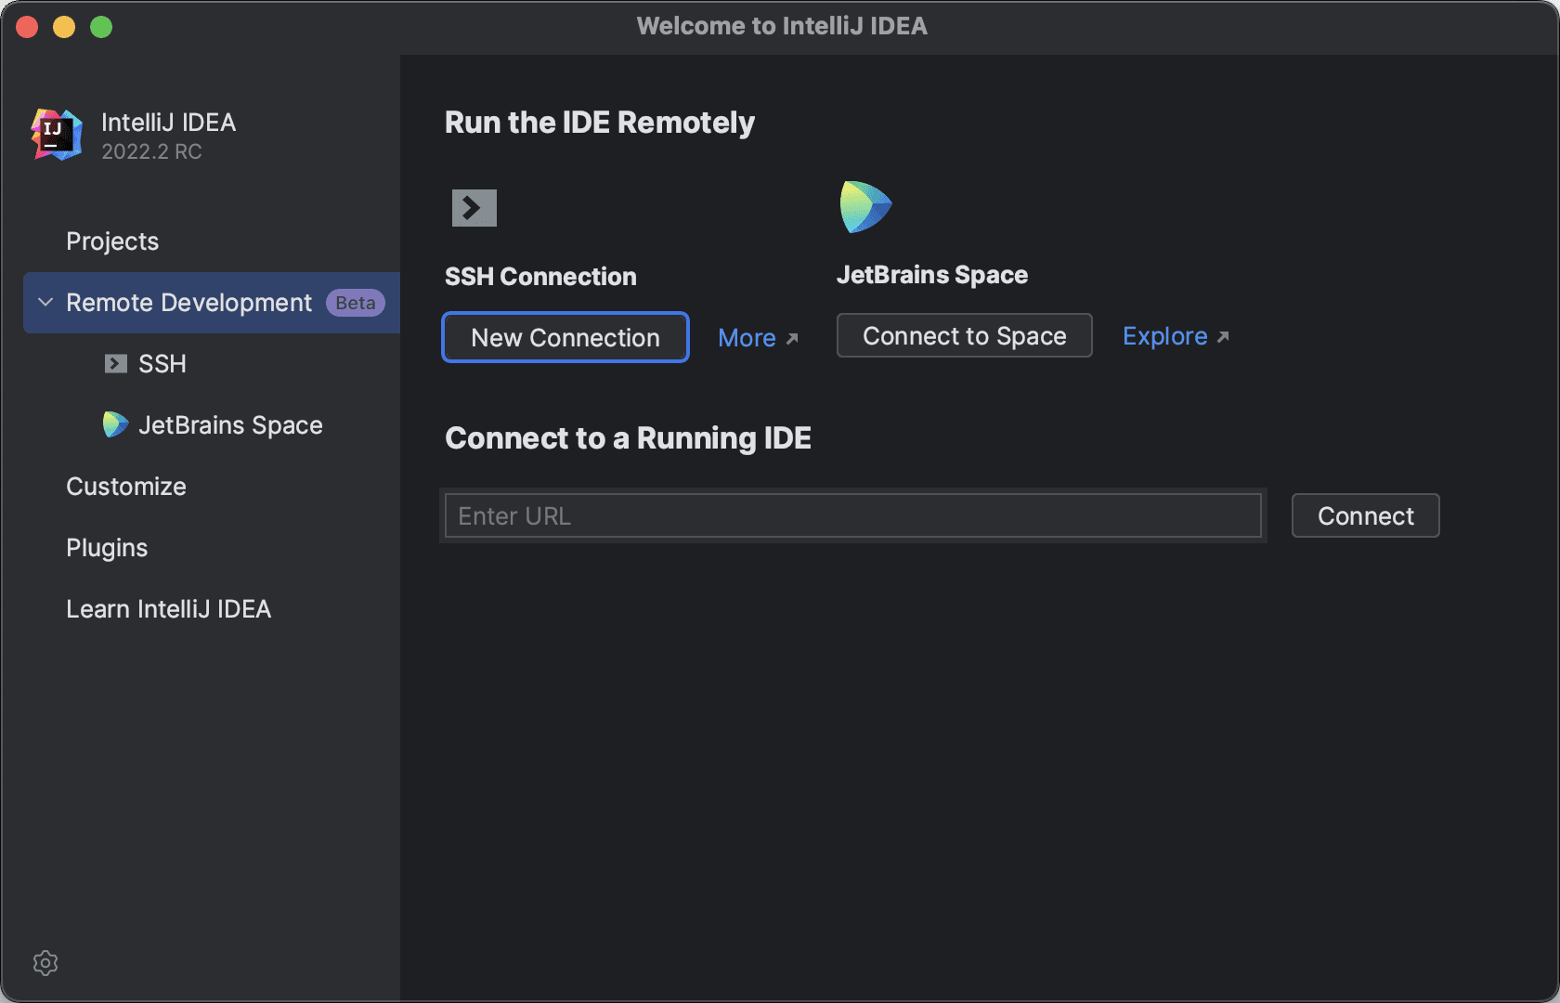Click the Run the IDE Remotely heading

point(600,123)
